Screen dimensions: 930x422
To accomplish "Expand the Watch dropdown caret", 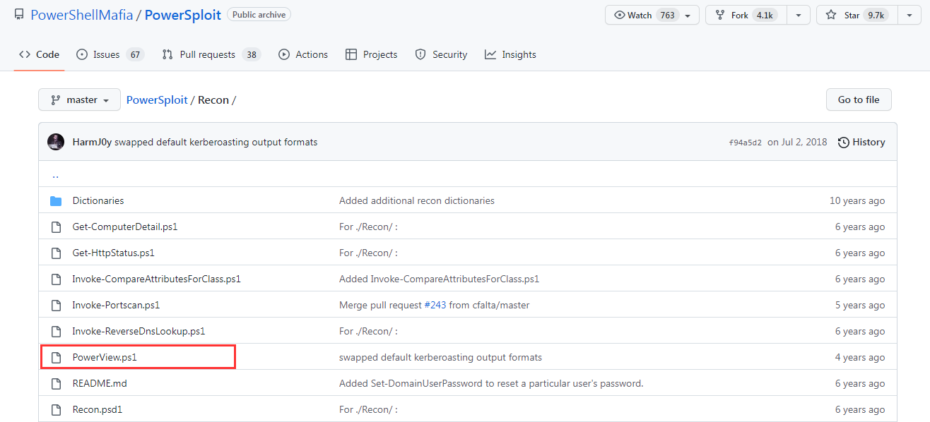I will pyautogui.click(x=689, y=15).
